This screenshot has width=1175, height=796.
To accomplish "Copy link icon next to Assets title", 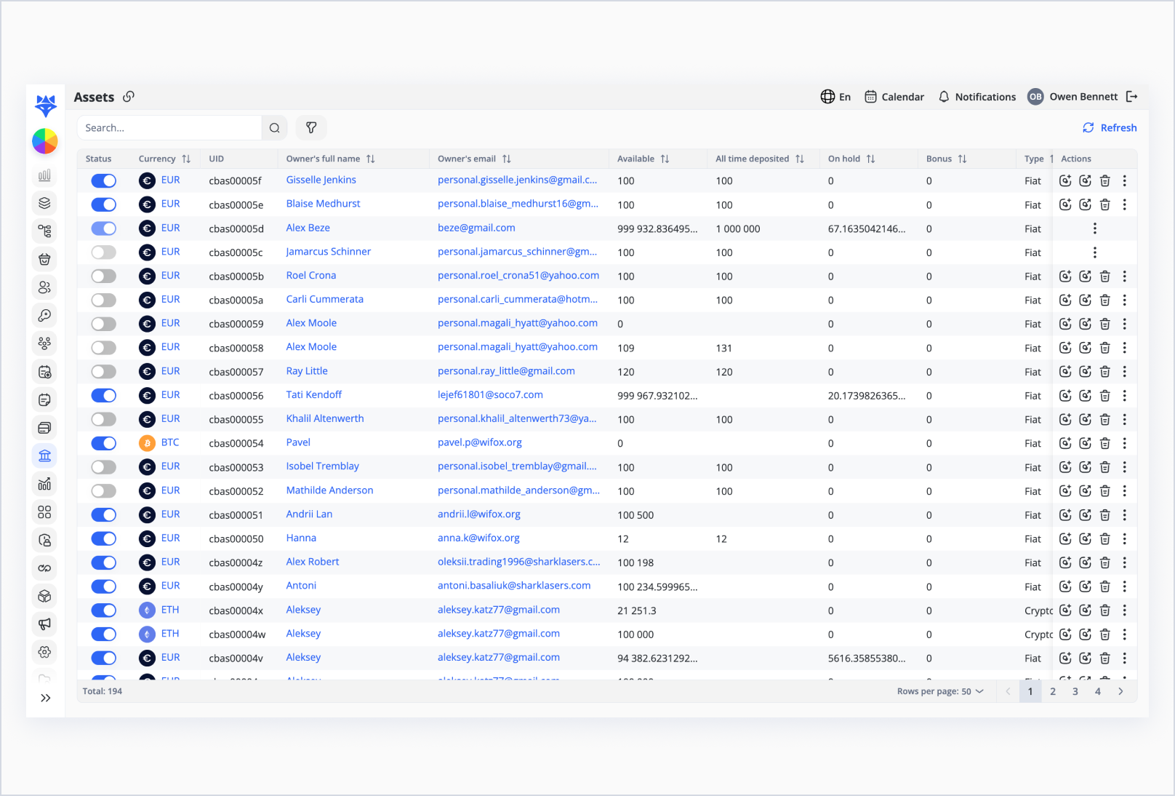I will pyautogui.click(x=129, y=97).
